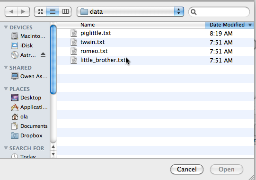Click the little_brother.txt document icon
Screen dimensions: 256x180
click(74, 60)
